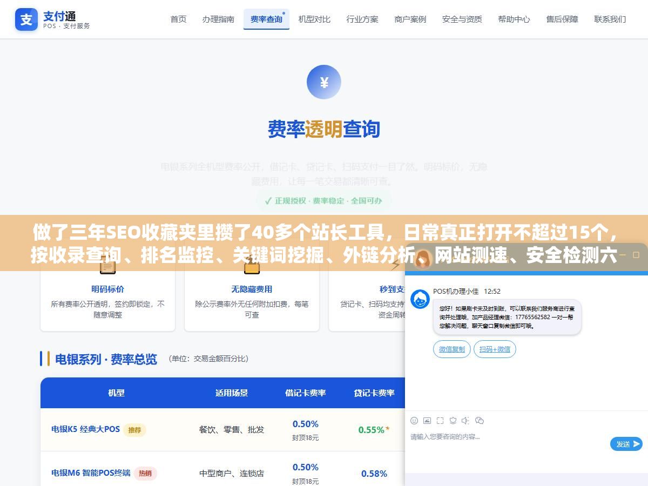Click the 支付通 logo icon
Viewport: 648px width, 486px height.
pyautogui.click(x=26, y=19)
